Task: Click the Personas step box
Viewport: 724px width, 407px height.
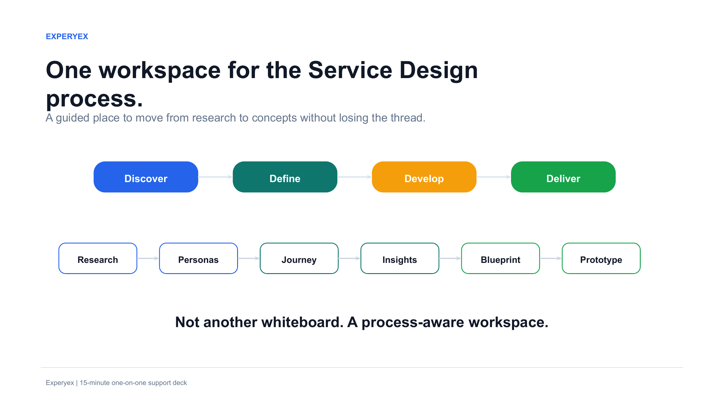Action: pyautogui.click(x=198, y=258)
